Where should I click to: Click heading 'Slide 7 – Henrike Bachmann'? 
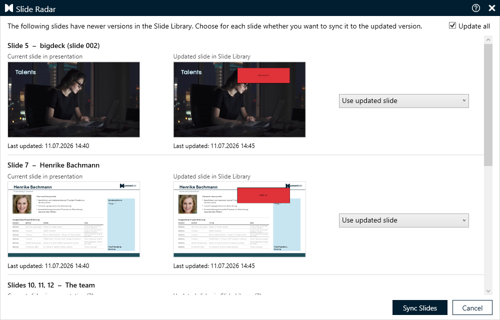click(53, 165)
